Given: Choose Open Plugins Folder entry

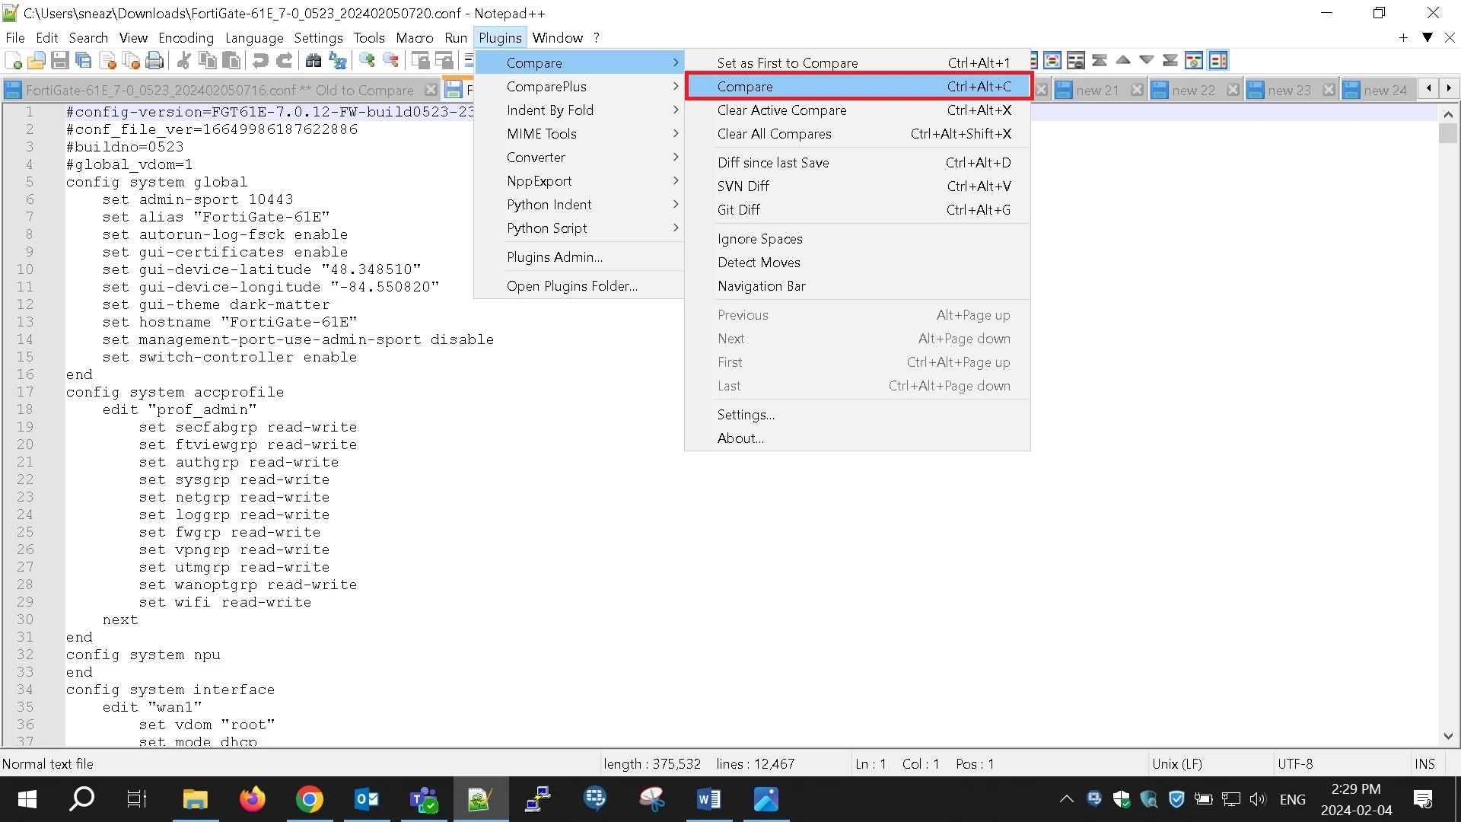Looking at the screenshot, I should pyautogui.click(x=580, y=286).
